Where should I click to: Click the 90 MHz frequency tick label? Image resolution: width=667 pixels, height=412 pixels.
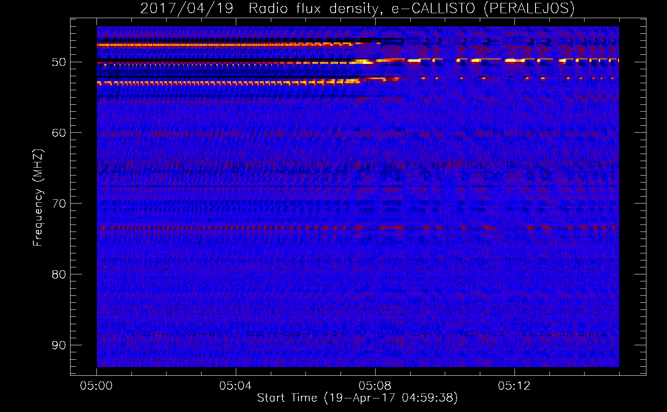(x=59, y=345)
